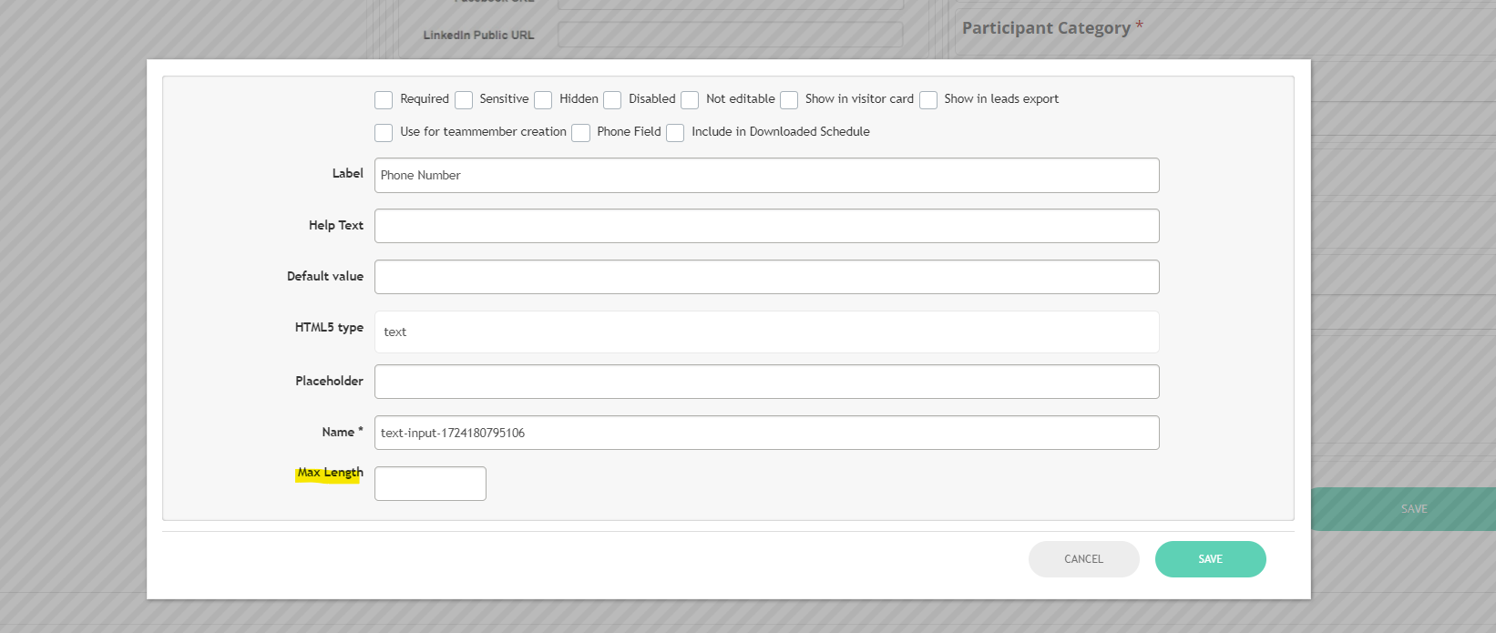Open the HTML5 type dropdown
The width and height of the screenshot is (1496, 633).
pos(766,332)
